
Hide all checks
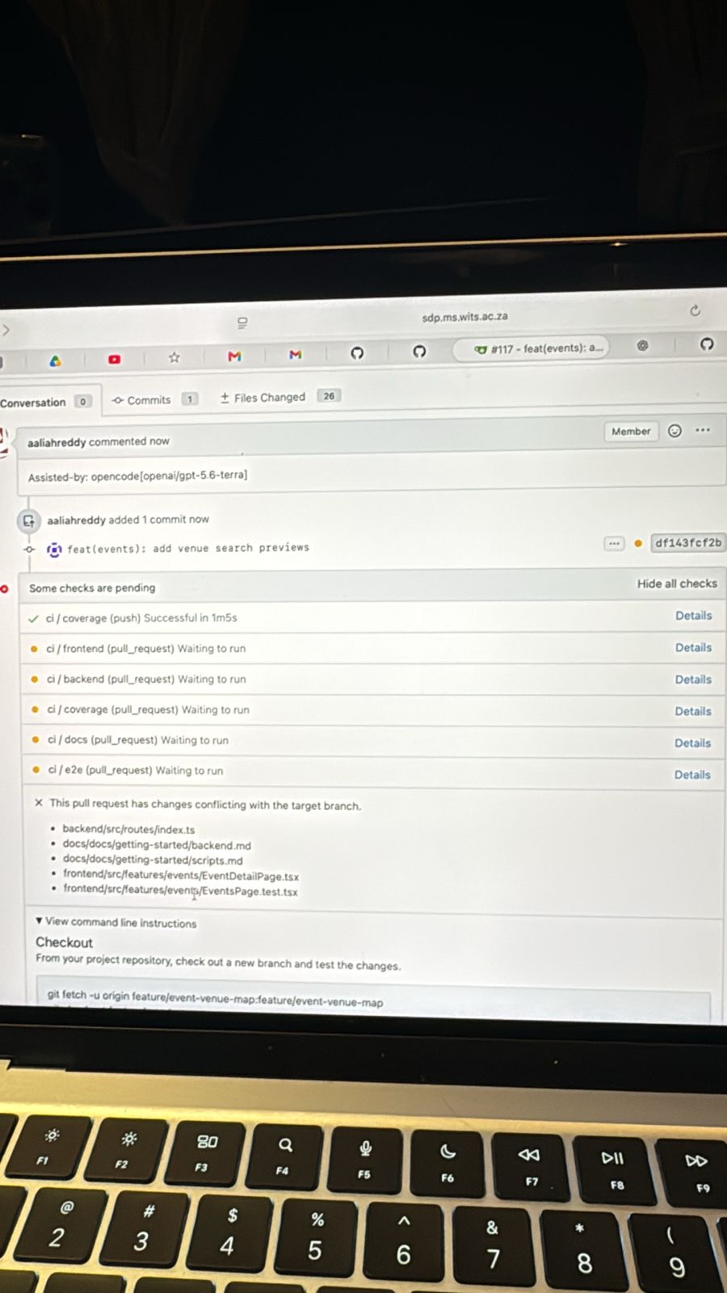tap(677, 583)
